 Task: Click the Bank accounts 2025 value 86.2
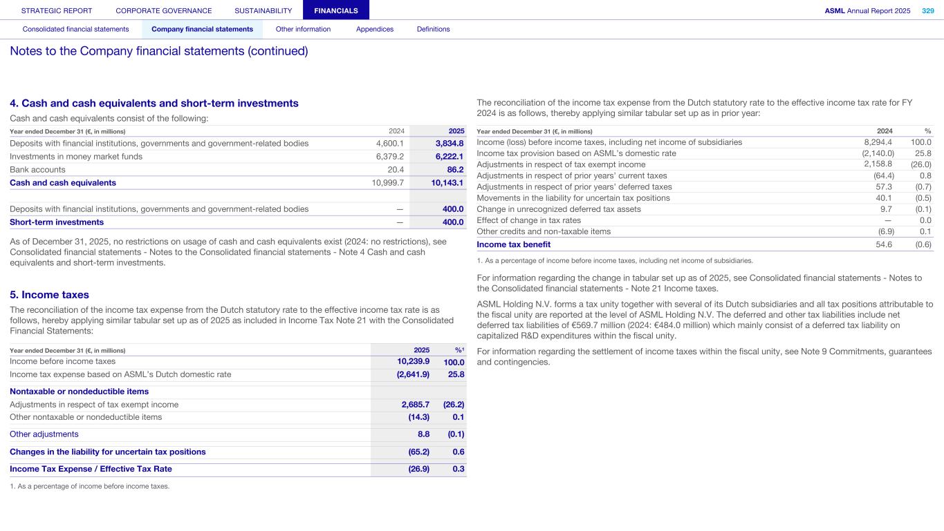tap(450, 169)
